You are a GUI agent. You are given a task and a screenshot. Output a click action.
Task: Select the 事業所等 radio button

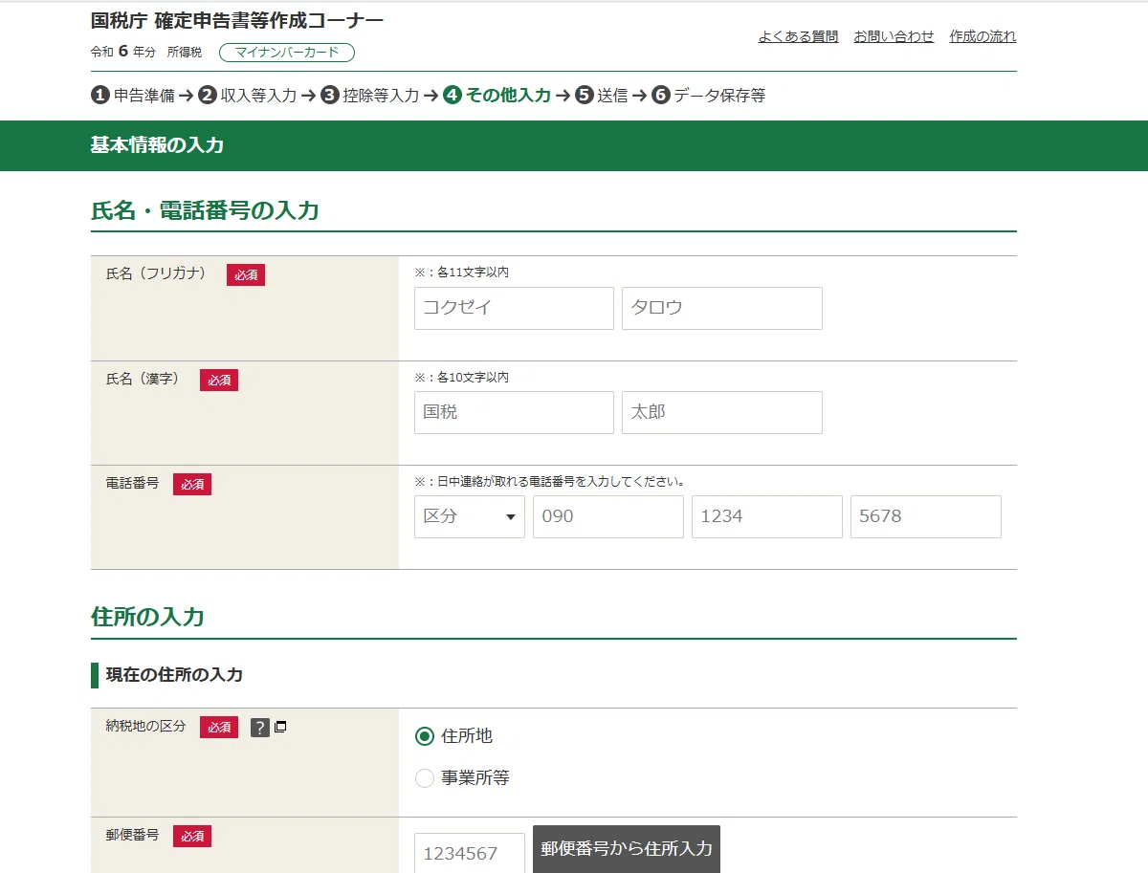[425, 778]
